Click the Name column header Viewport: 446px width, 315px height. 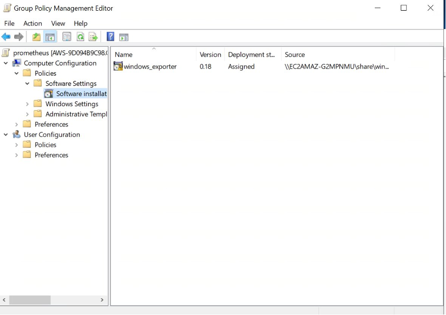tap(124, 54)
